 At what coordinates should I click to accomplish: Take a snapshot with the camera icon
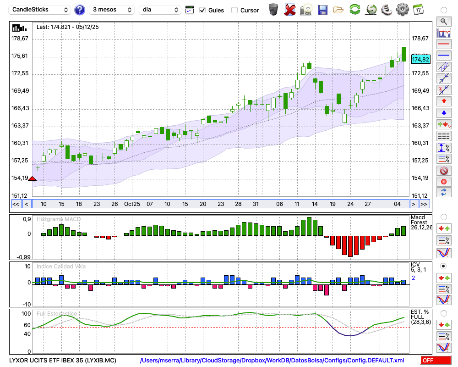(x=306, y=10)
